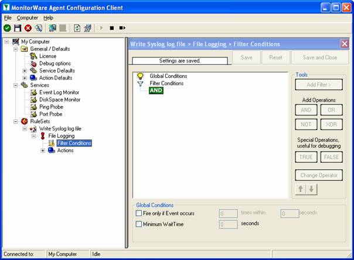Click the floppy disk Save toolbar icon
Image resolution: width=354 pixels, height=260 pixels.
pyautogui.click(x=18, y=28)
